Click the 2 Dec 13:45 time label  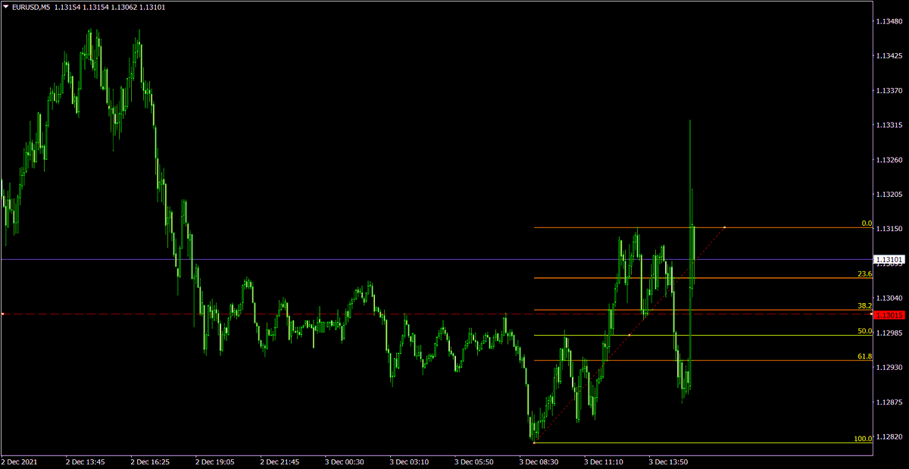click(x=85, y=461)
